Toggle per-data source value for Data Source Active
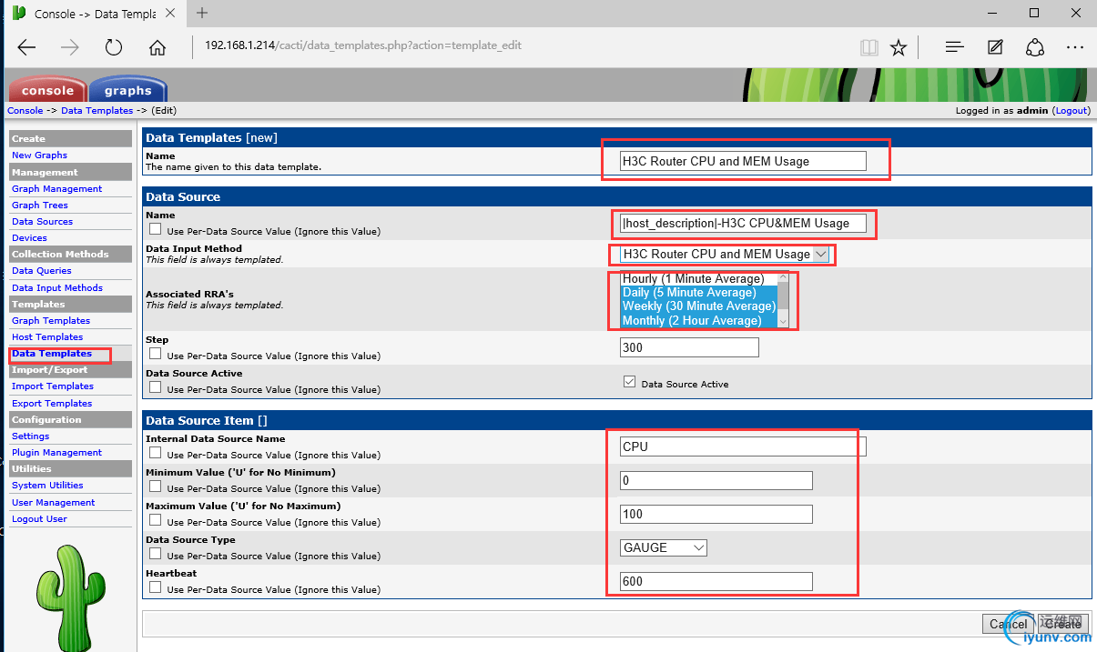 click(156, 388)
